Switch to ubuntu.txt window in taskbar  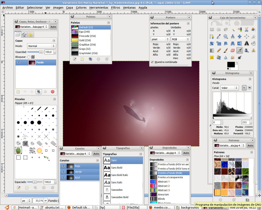click(x=52, y=208)
